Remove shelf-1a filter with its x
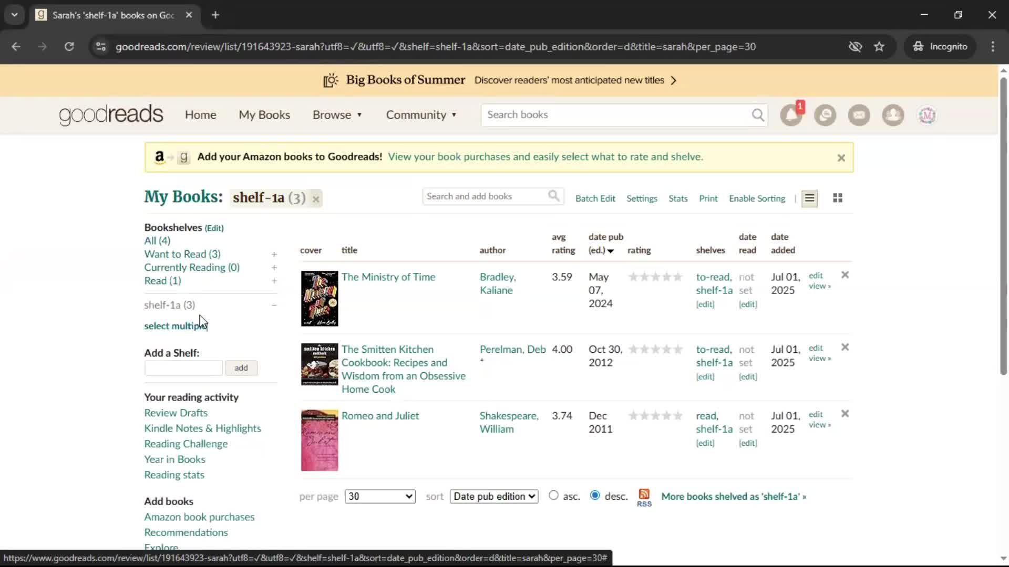 (316, 199)
